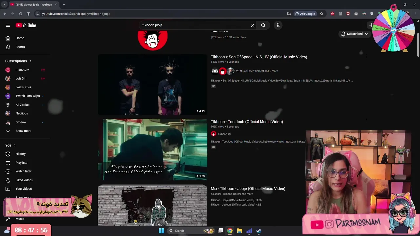The width and height of the screenshot is (420, 236).
Task: Open options menu for NISLUV video
Action: (x=367, y=56)
